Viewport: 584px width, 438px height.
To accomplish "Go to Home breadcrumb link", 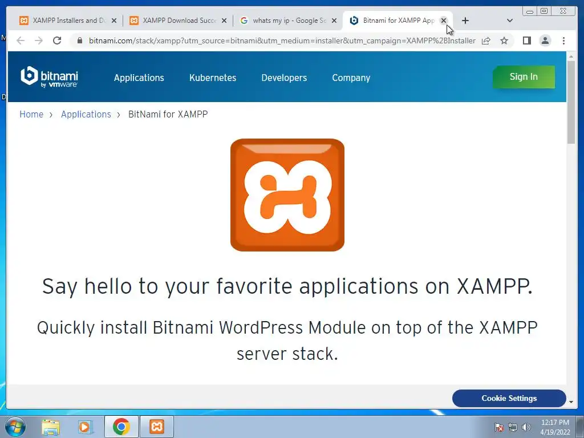I will coord(31,114).
